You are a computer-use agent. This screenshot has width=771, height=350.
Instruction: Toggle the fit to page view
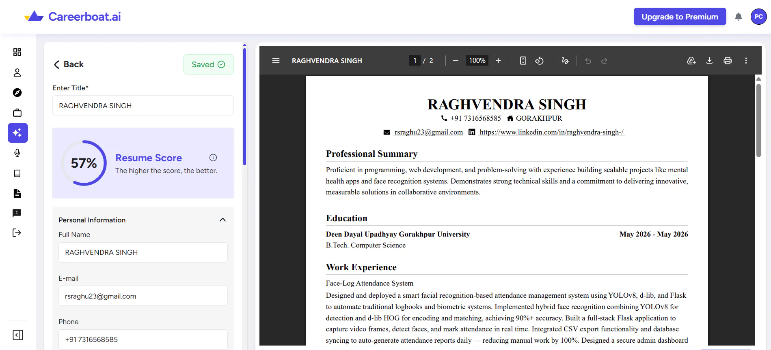point(523,60)
